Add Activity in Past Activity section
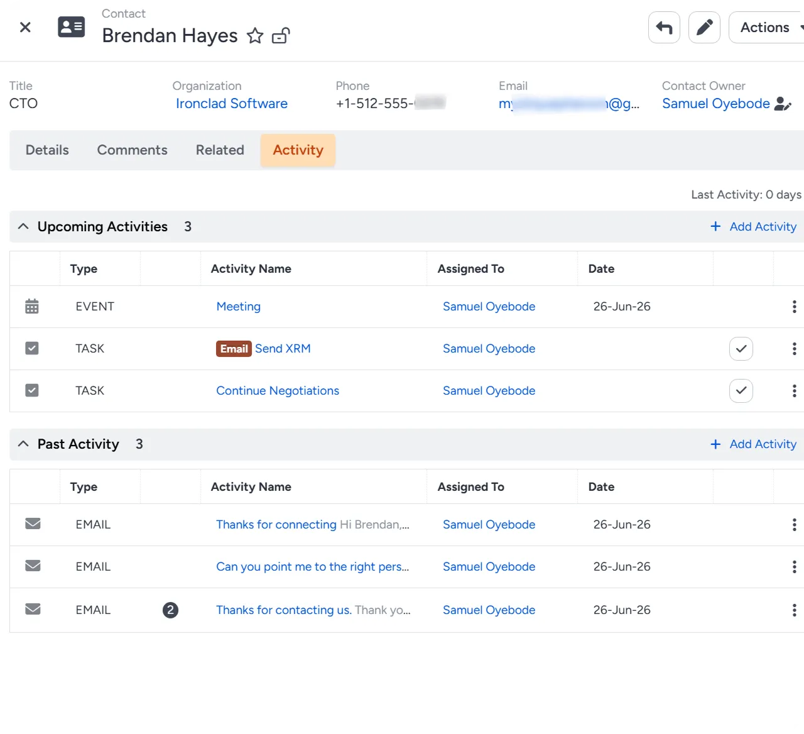This screenshot has width=804, height=734. pos(753,444)
